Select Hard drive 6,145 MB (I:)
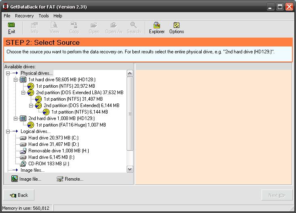Screen dimensions: 296x213 tap(51, 157)
